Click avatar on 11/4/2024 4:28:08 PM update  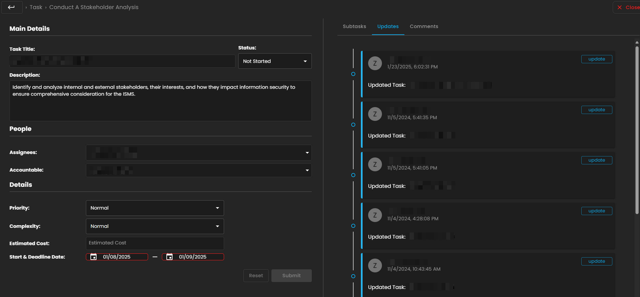click(x=375, y=215)
